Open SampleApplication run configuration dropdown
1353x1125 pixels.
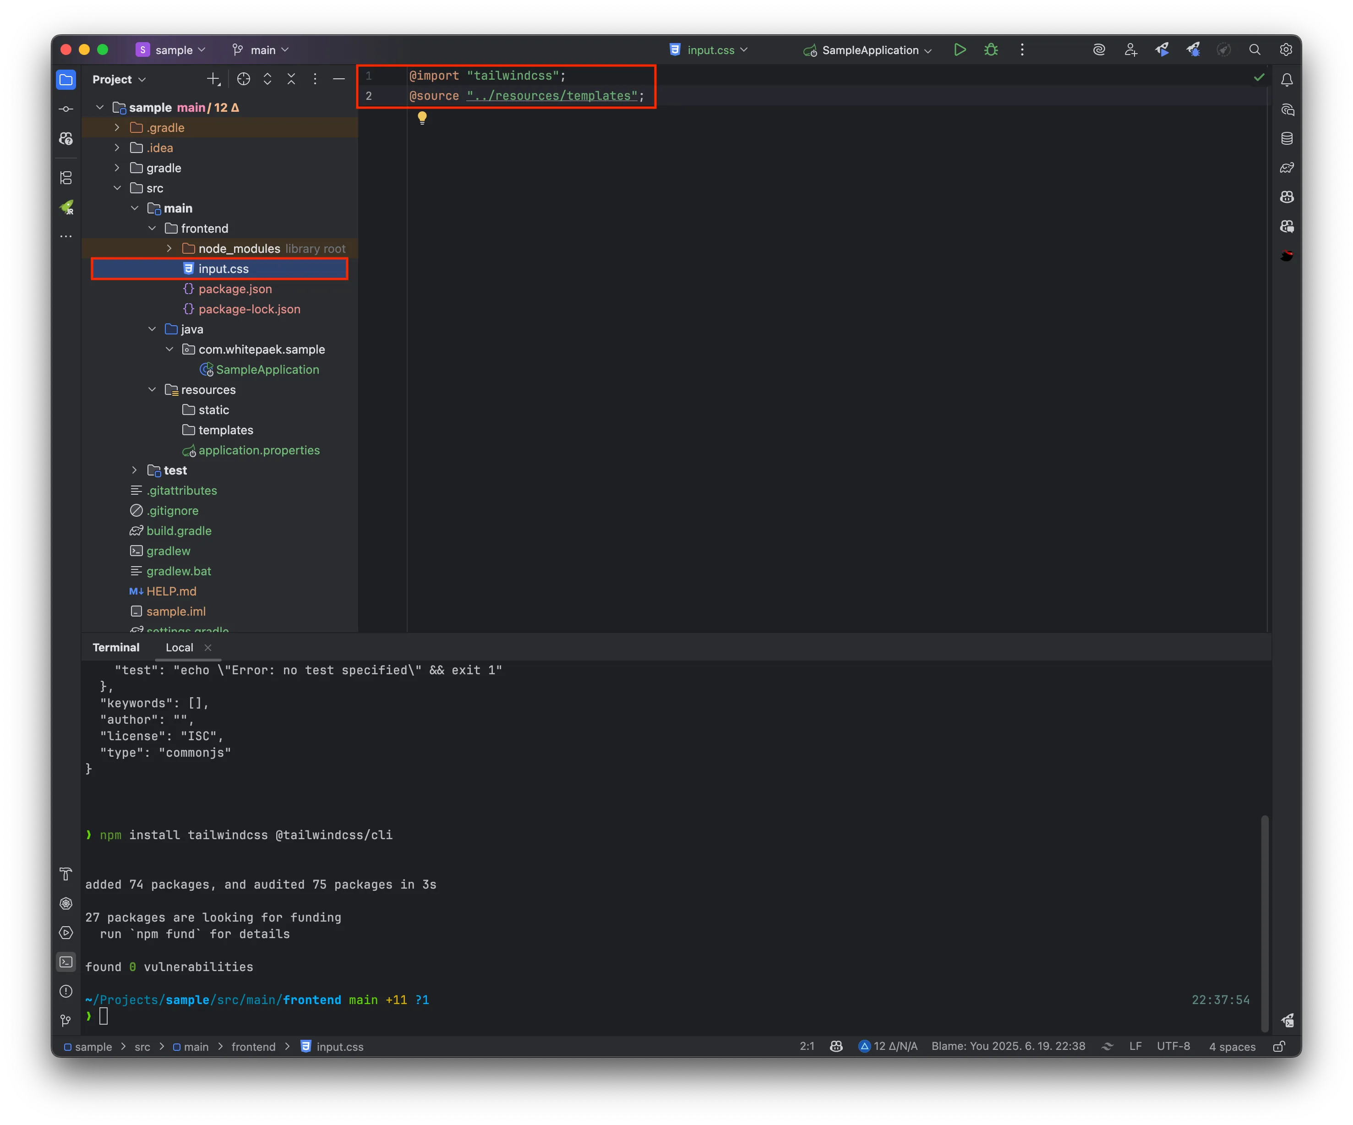[x=868, y=49]
